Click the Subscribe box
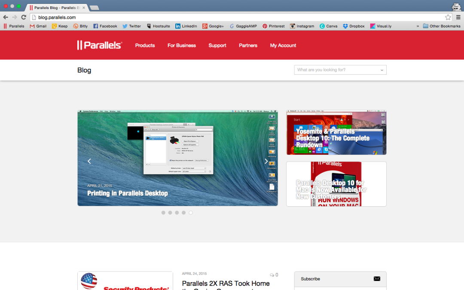Screen dimensions: 464x290 340,279
